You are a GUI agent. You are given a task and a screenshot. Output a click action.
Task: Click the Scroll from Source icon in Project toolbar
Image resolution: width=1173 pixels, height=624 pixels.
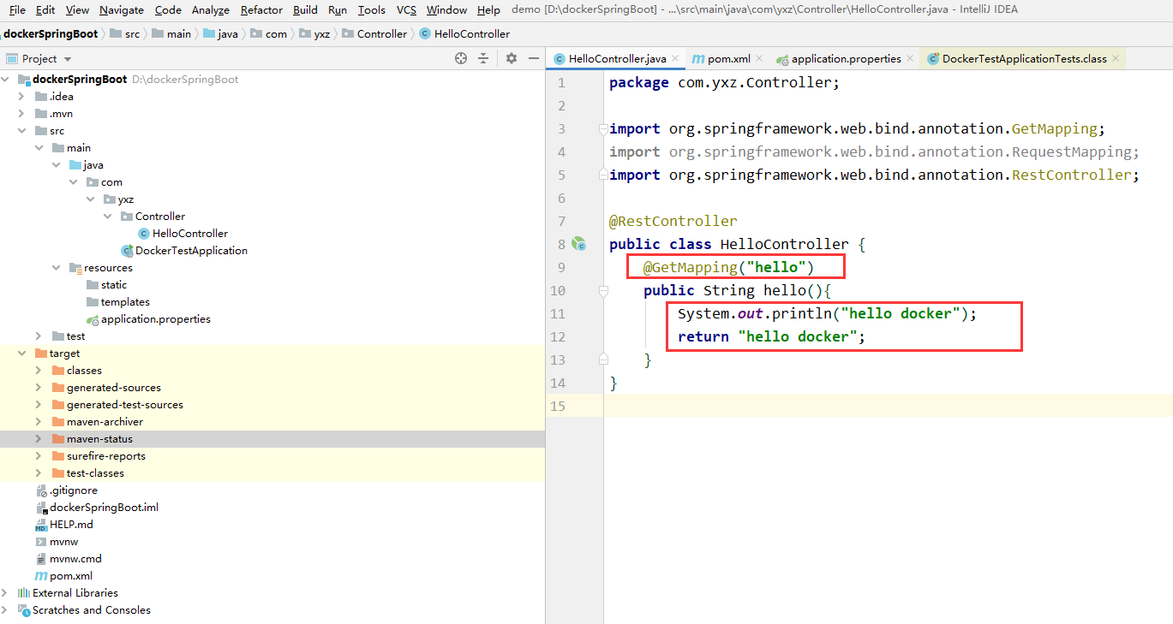point(461,58)
